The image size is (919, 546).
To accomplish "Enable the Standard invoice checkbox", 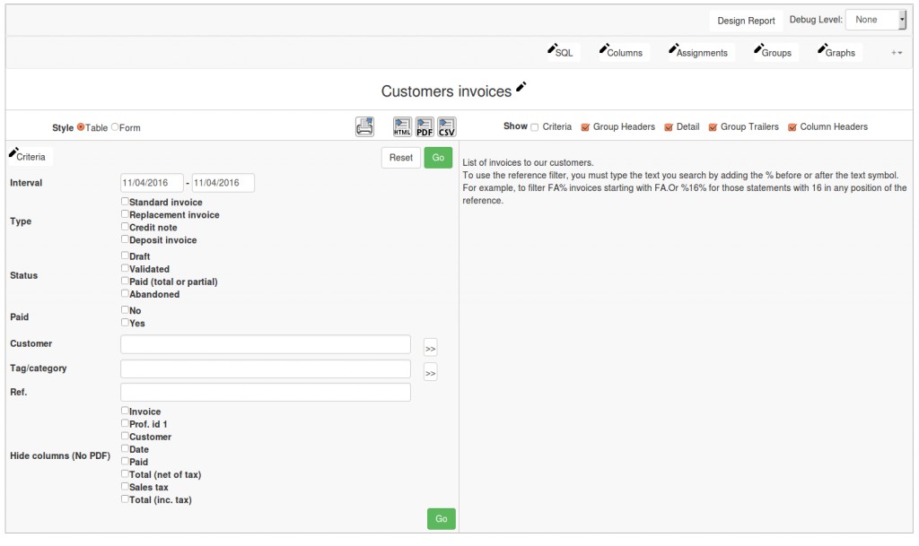I will point(125,202).
